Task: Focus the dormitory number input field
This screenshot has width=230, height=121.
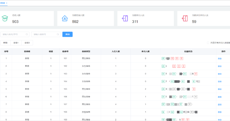Action: point(46,34)
